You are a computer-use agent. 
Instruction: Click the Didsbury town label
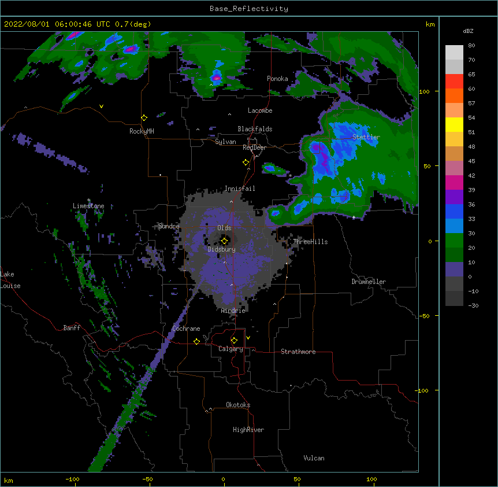[x=222, y=249]
